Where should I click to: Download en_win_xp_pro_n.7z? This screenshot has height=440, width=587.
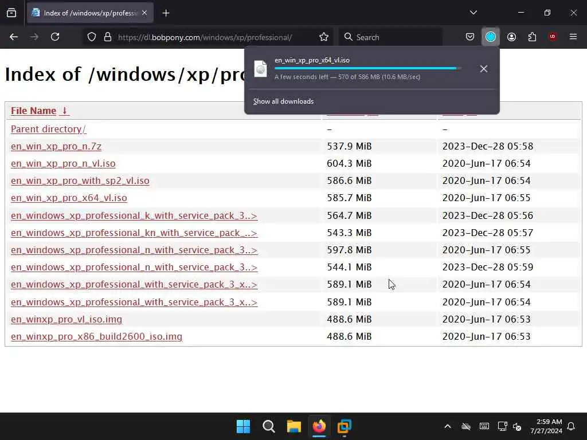pyautogui.click(x=56, y=146)
